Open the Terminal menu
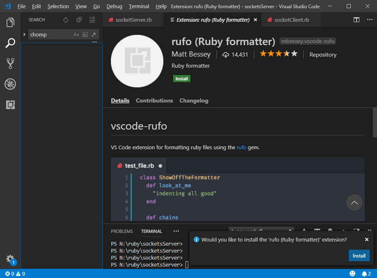Viewport: 377px width, 278px height. click(139, 6)
